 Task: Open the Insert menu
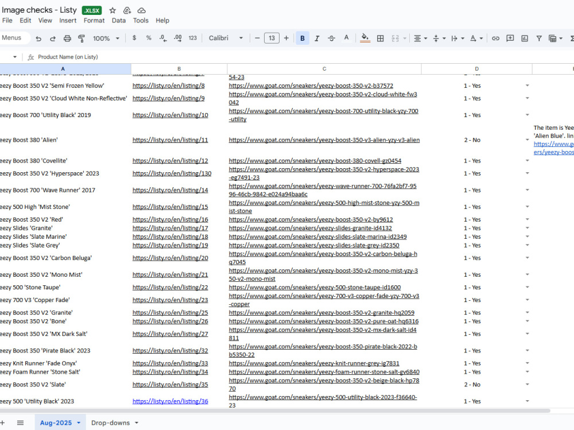click(x=68, y=21)
